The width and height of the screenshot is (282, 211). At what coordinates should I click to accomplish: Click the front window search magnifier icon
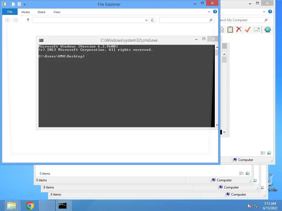point(211,20)
